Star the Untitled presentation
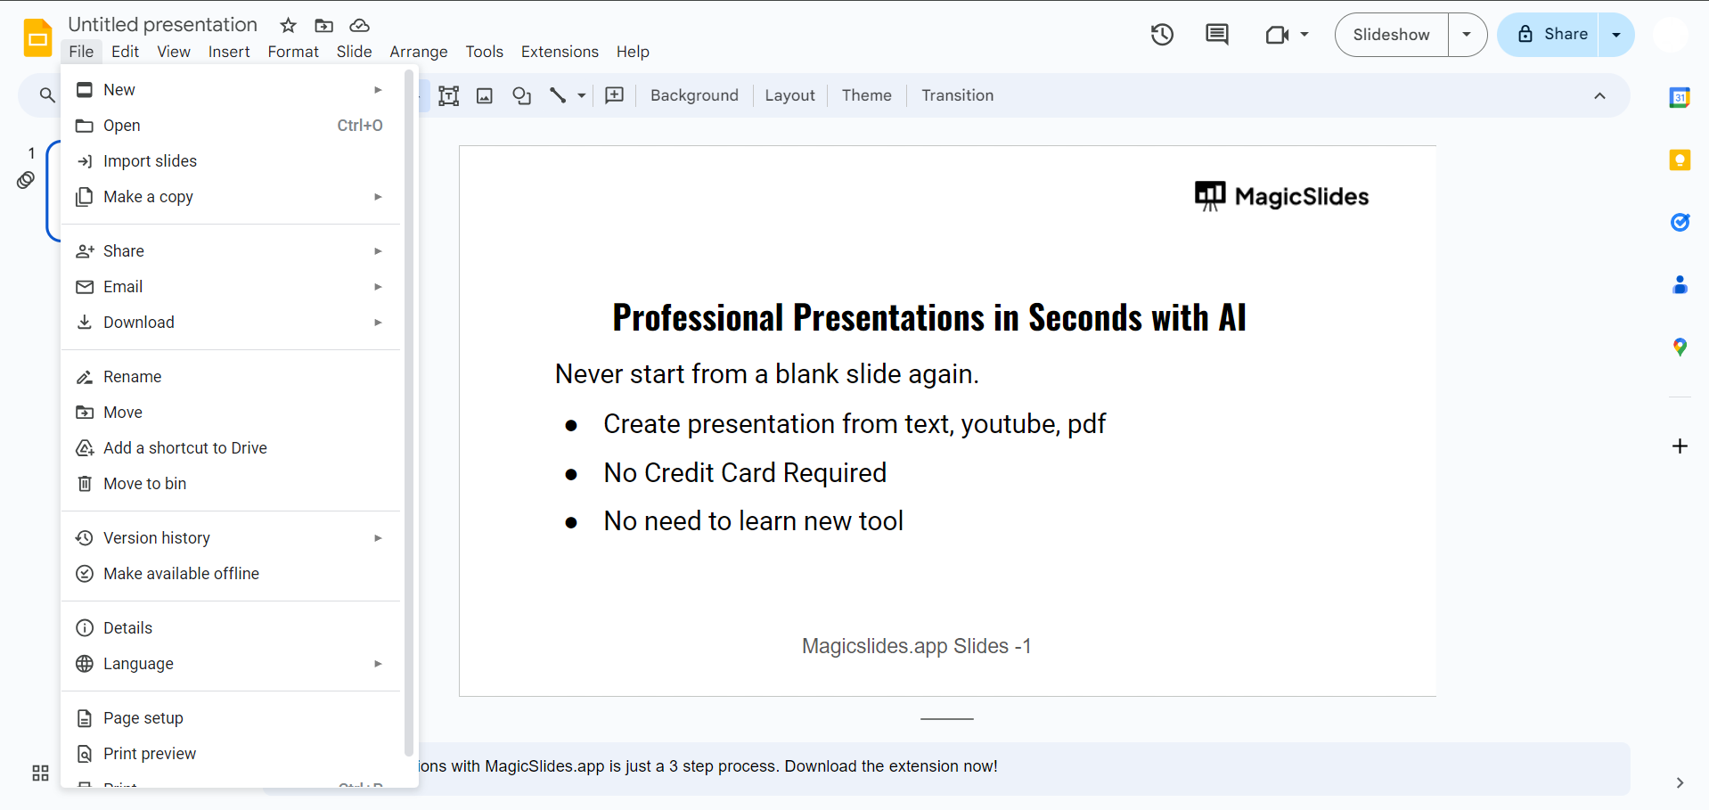Viewport: 1709px width, 810px height. [288, 25]
